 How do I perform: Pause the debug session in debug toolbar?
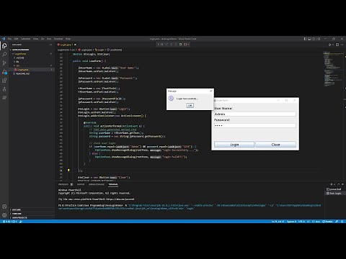[162, 45]
